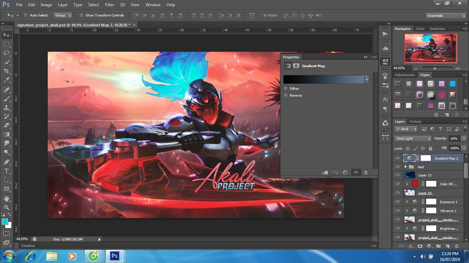469x263 pixels.
Task: Select the Dodge tool
Action: [7, 152]
